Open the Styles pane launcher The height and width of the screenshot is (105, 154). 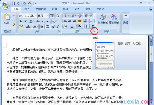(119, 31)
